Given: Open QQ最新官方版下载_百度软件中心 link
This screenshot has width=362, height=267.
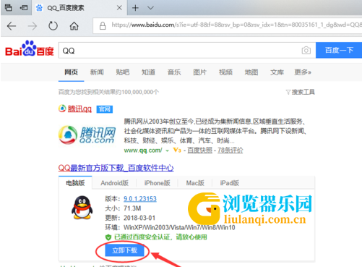Looking at the screenshot, I should pyautogui.click(x=116, y=168).
